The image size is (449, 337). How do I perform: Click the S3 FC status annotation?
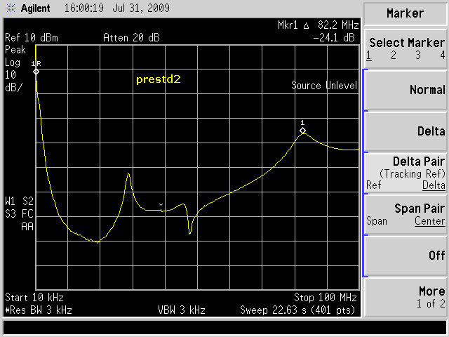click(19, 214)
